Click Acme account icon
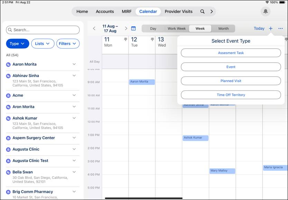288x200 pixels. (x=8, y=95)
